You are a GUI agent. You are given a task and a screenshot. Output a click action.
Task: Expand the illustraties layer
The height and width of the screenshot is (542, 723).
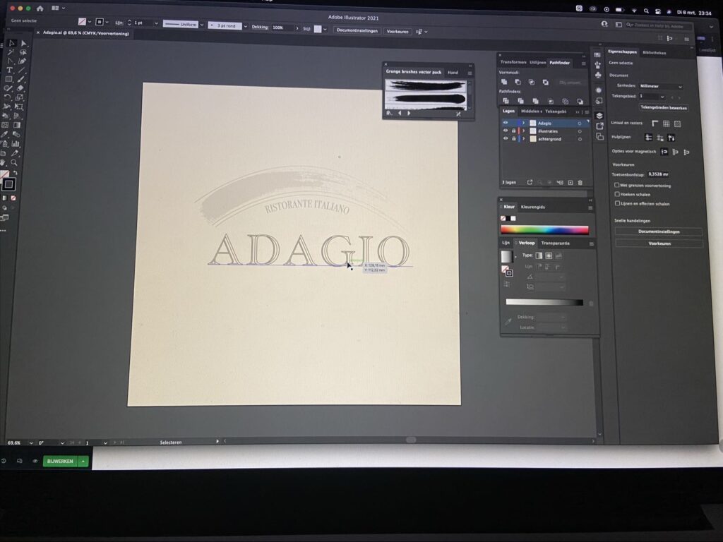[523, 131]
